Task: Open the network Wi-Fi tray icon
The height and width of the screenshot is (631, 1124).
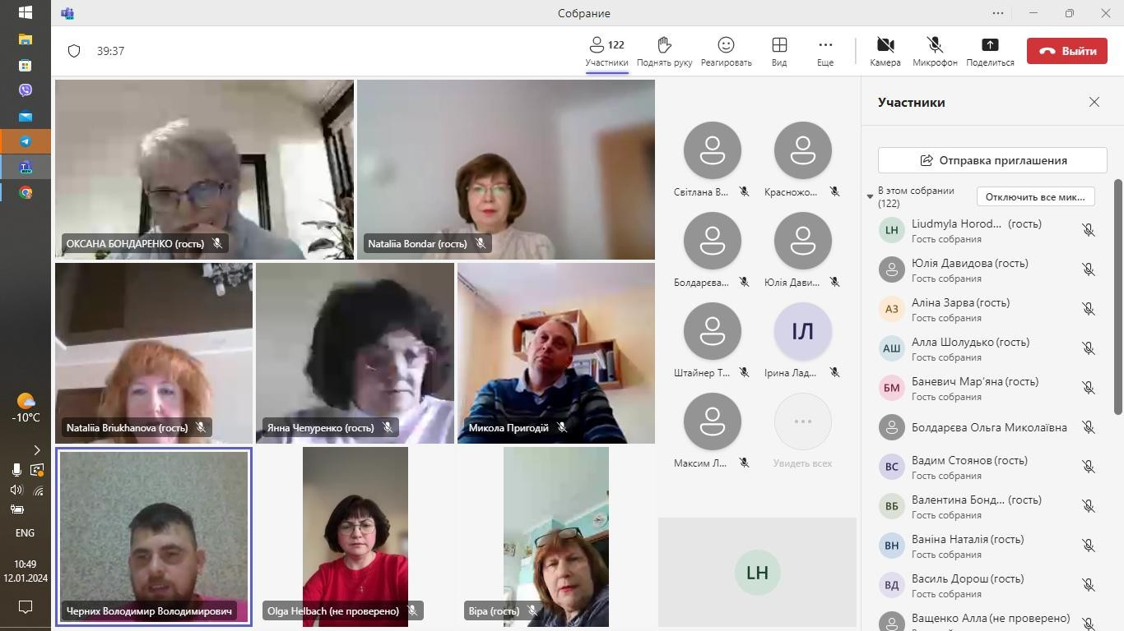Action: pyautogui.click(x=38, y=491)
